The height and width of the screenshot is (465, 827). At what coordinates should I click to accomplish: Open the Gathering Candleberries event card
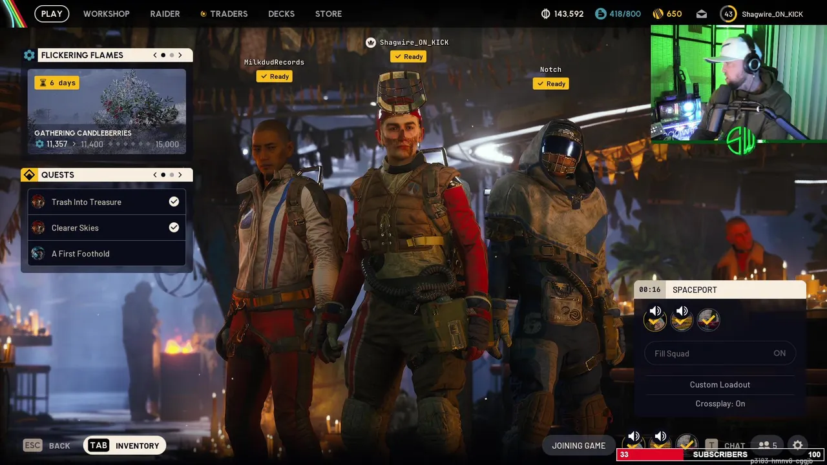point(107,111)
